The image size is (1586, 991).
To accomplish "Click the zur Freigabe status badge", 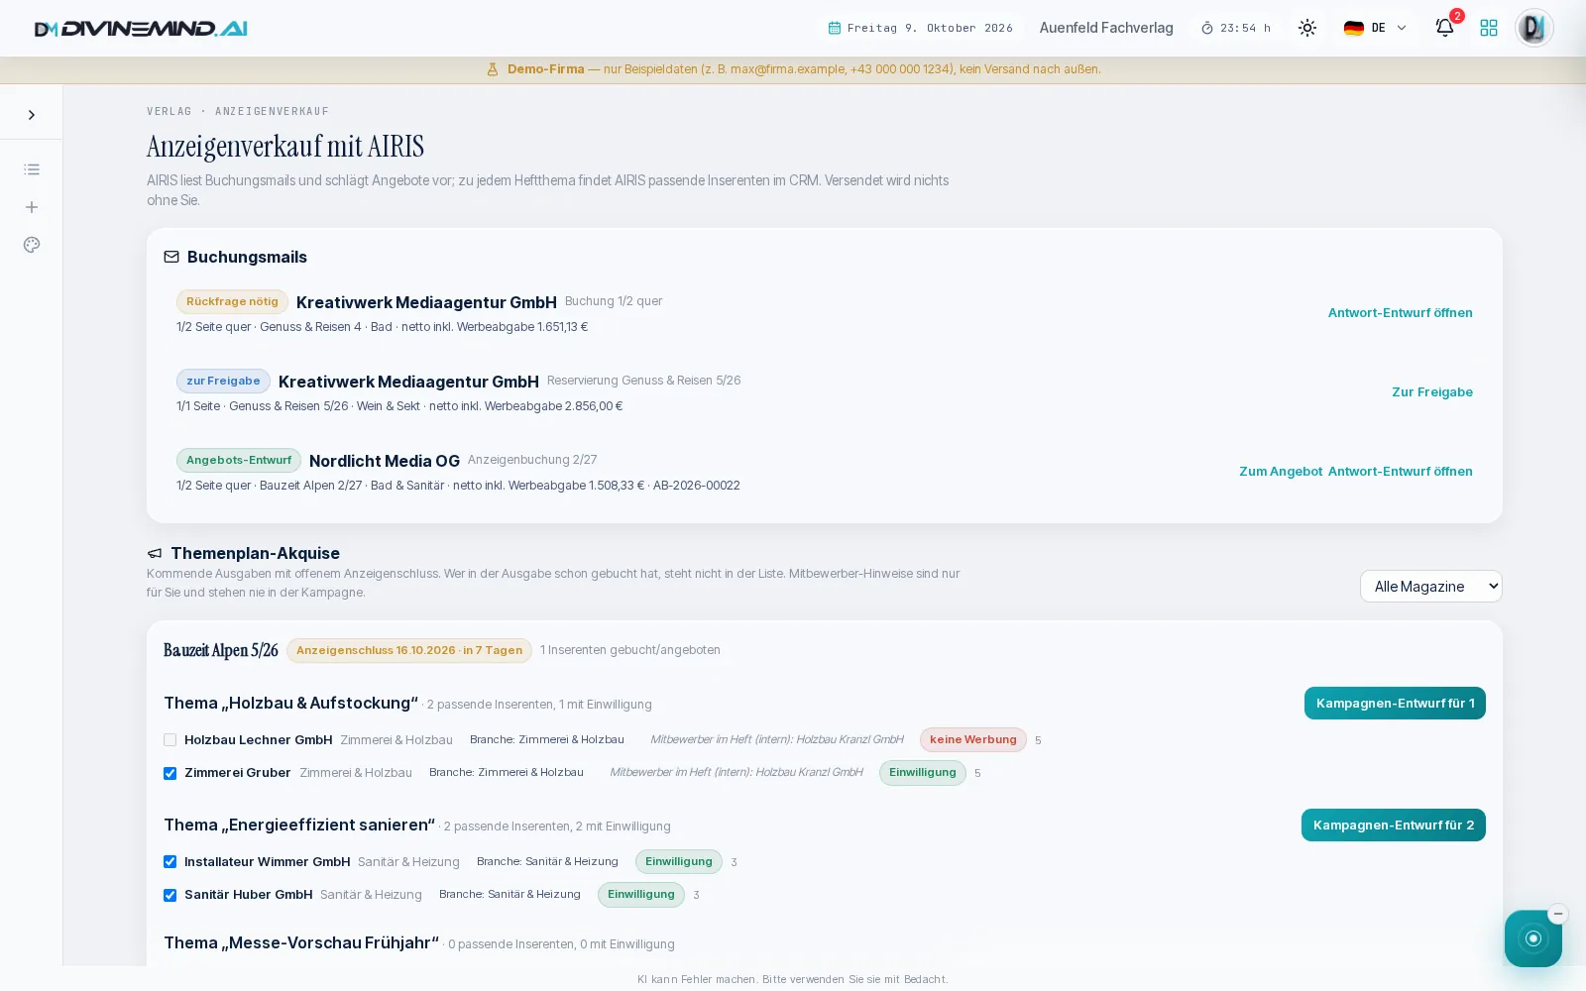I will [223, 381].
